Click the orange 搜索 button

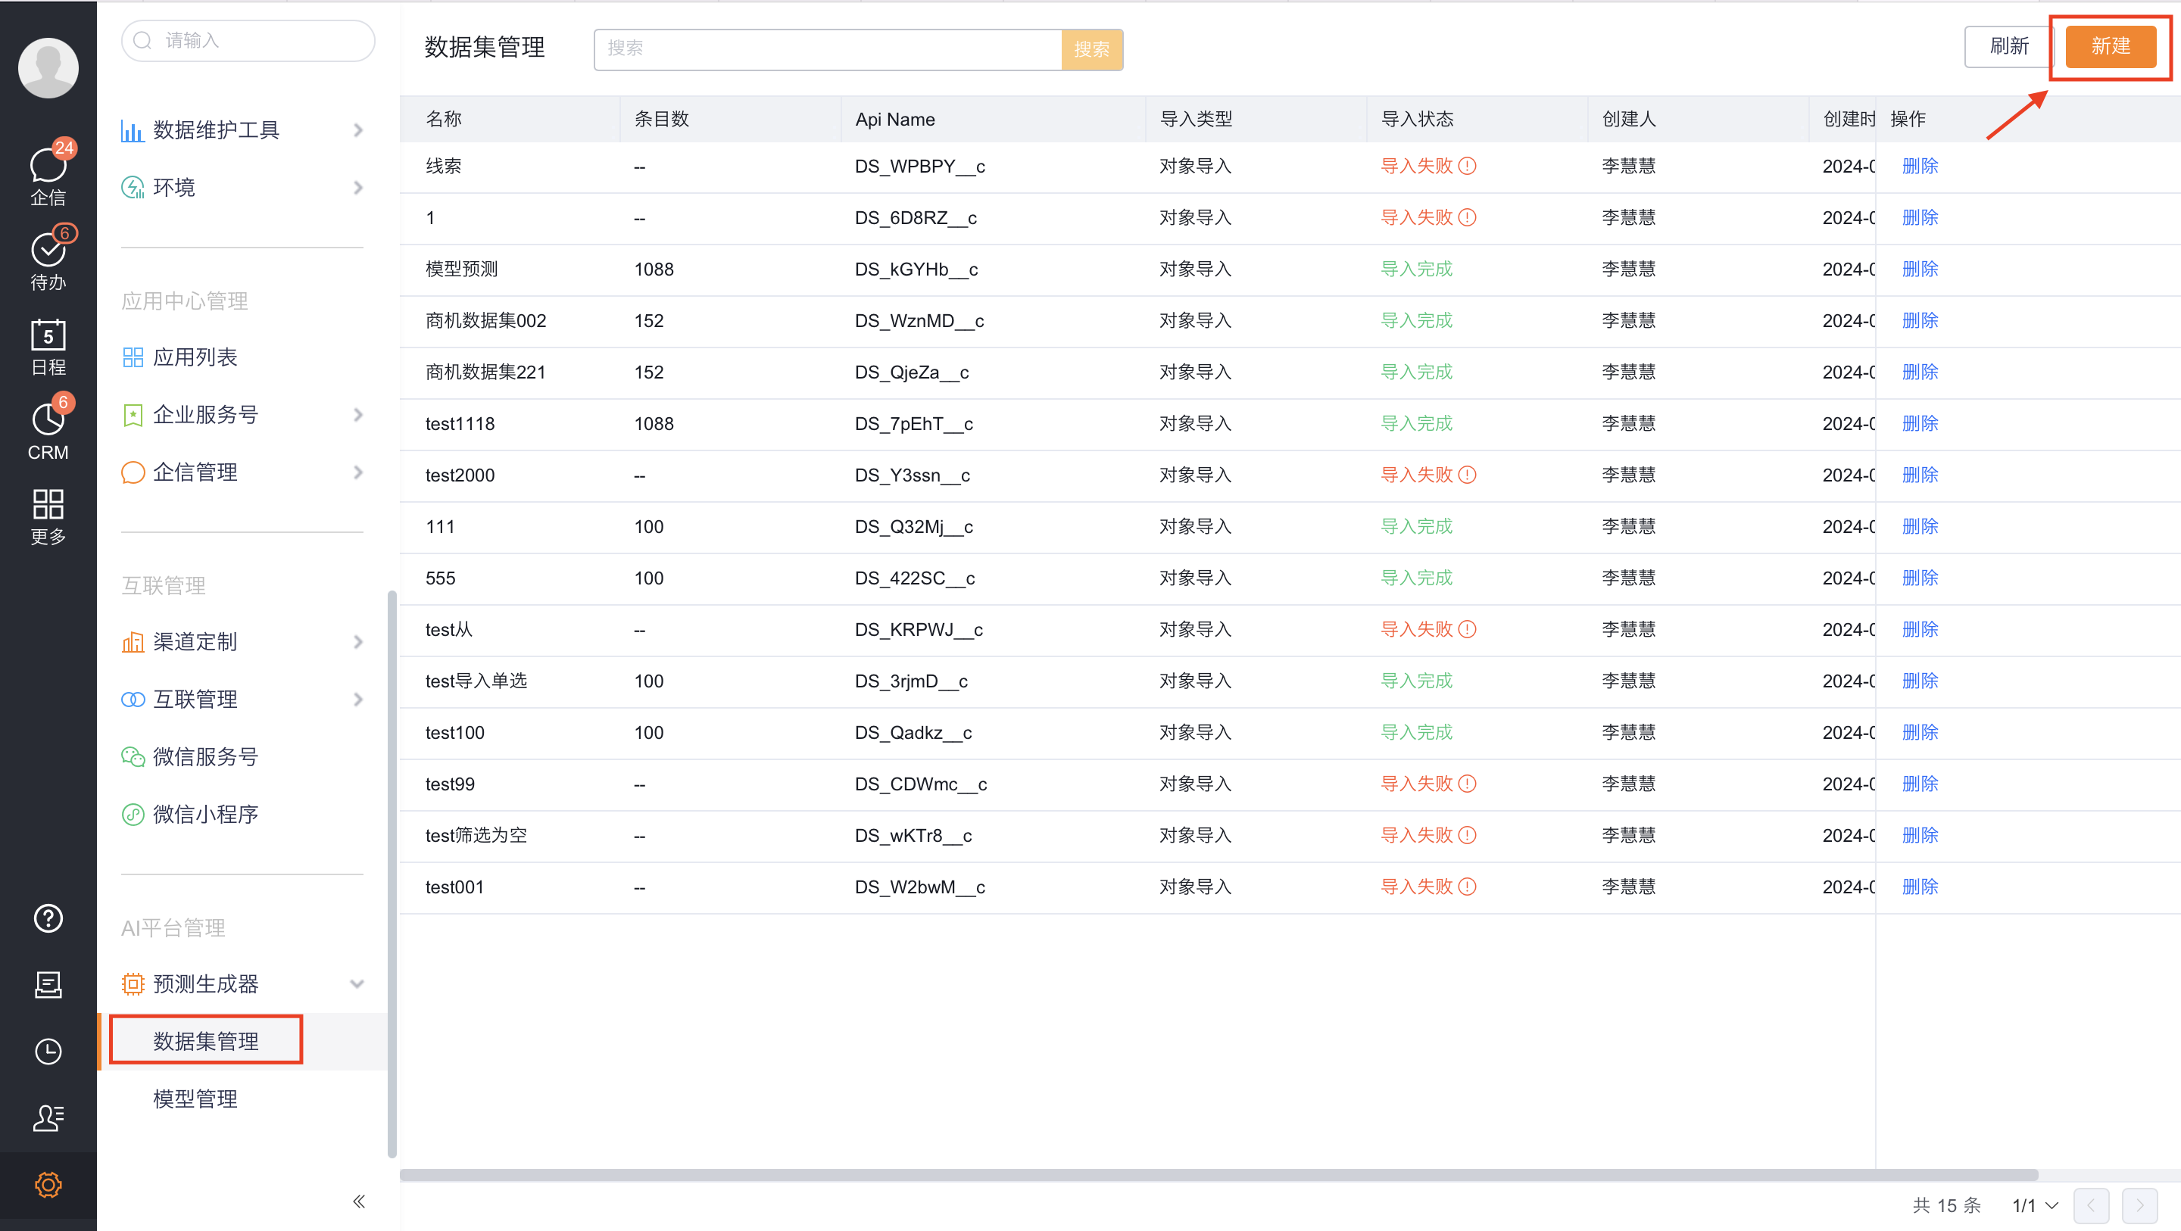(x=1091, y=49)
